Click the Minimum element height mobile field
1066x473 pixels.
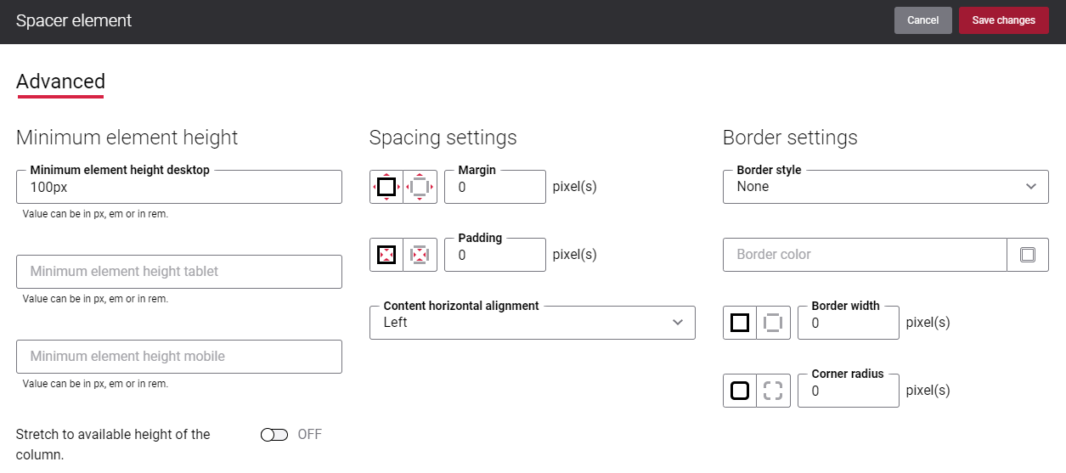179,357
